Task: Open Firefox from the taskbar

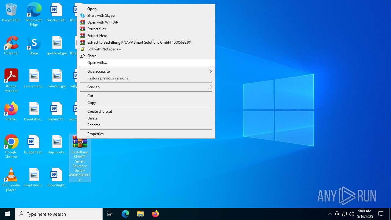Action: pyautogui.click(x=155, y=214)
